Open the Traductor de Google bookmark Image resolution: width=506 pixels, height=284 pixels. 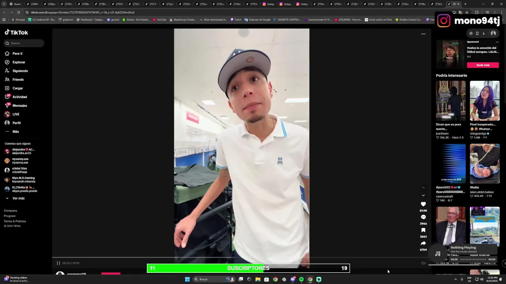click(x=257, y=19)
